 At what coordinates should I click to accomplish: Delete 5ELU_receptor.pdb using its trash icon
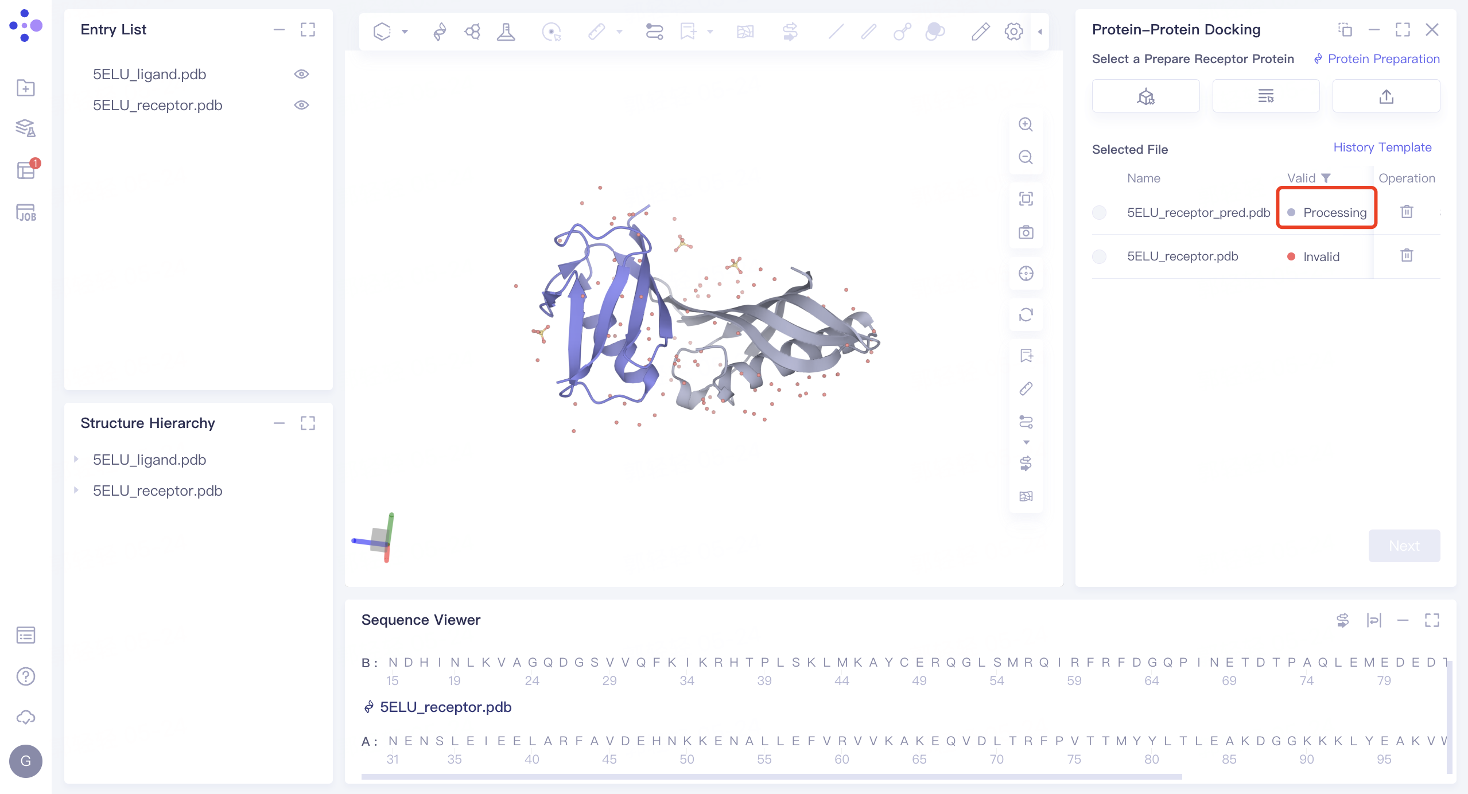pyautogui.click(x=1407, y=256)
